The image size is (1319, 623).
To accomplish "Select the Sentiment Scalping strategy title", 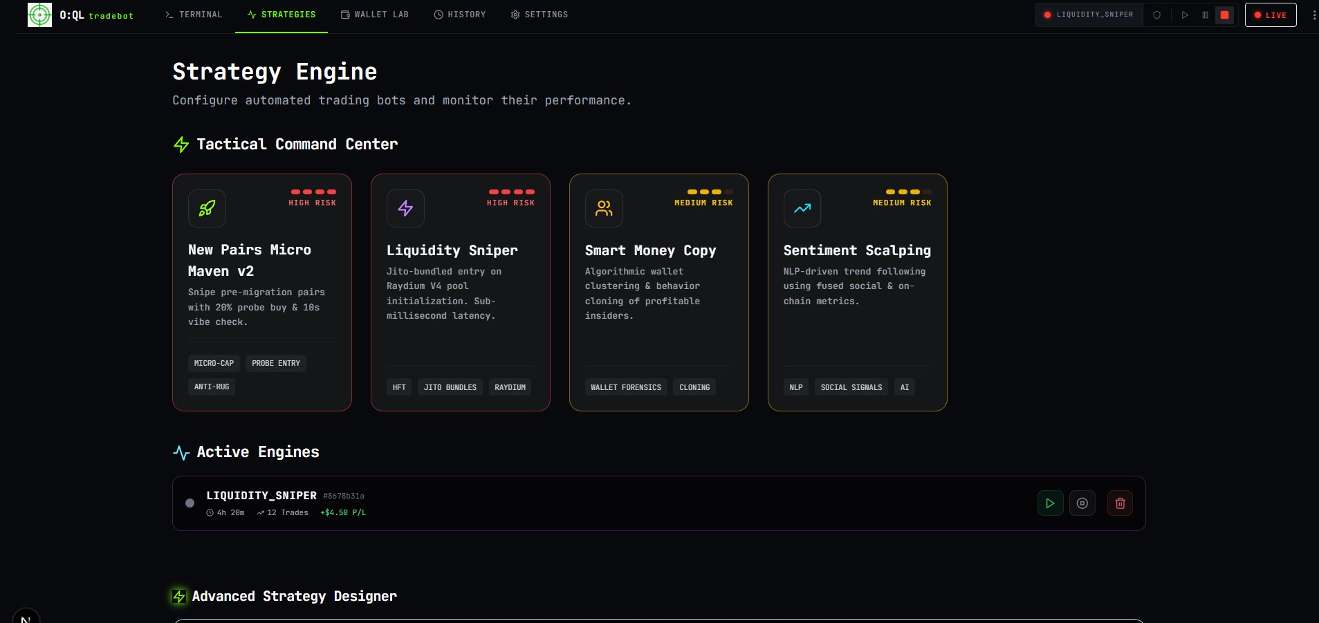I will point(857,250).
